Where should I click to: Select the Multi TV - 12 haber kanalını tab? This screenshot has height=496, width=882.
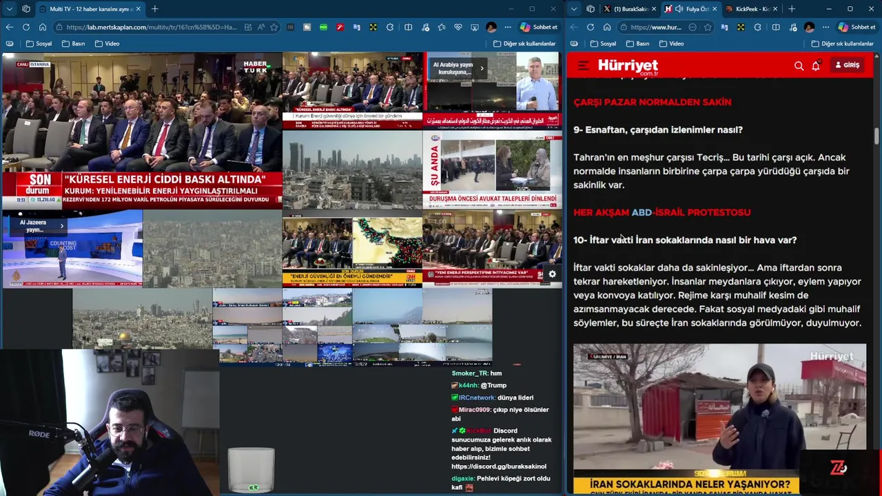(90, 9)
